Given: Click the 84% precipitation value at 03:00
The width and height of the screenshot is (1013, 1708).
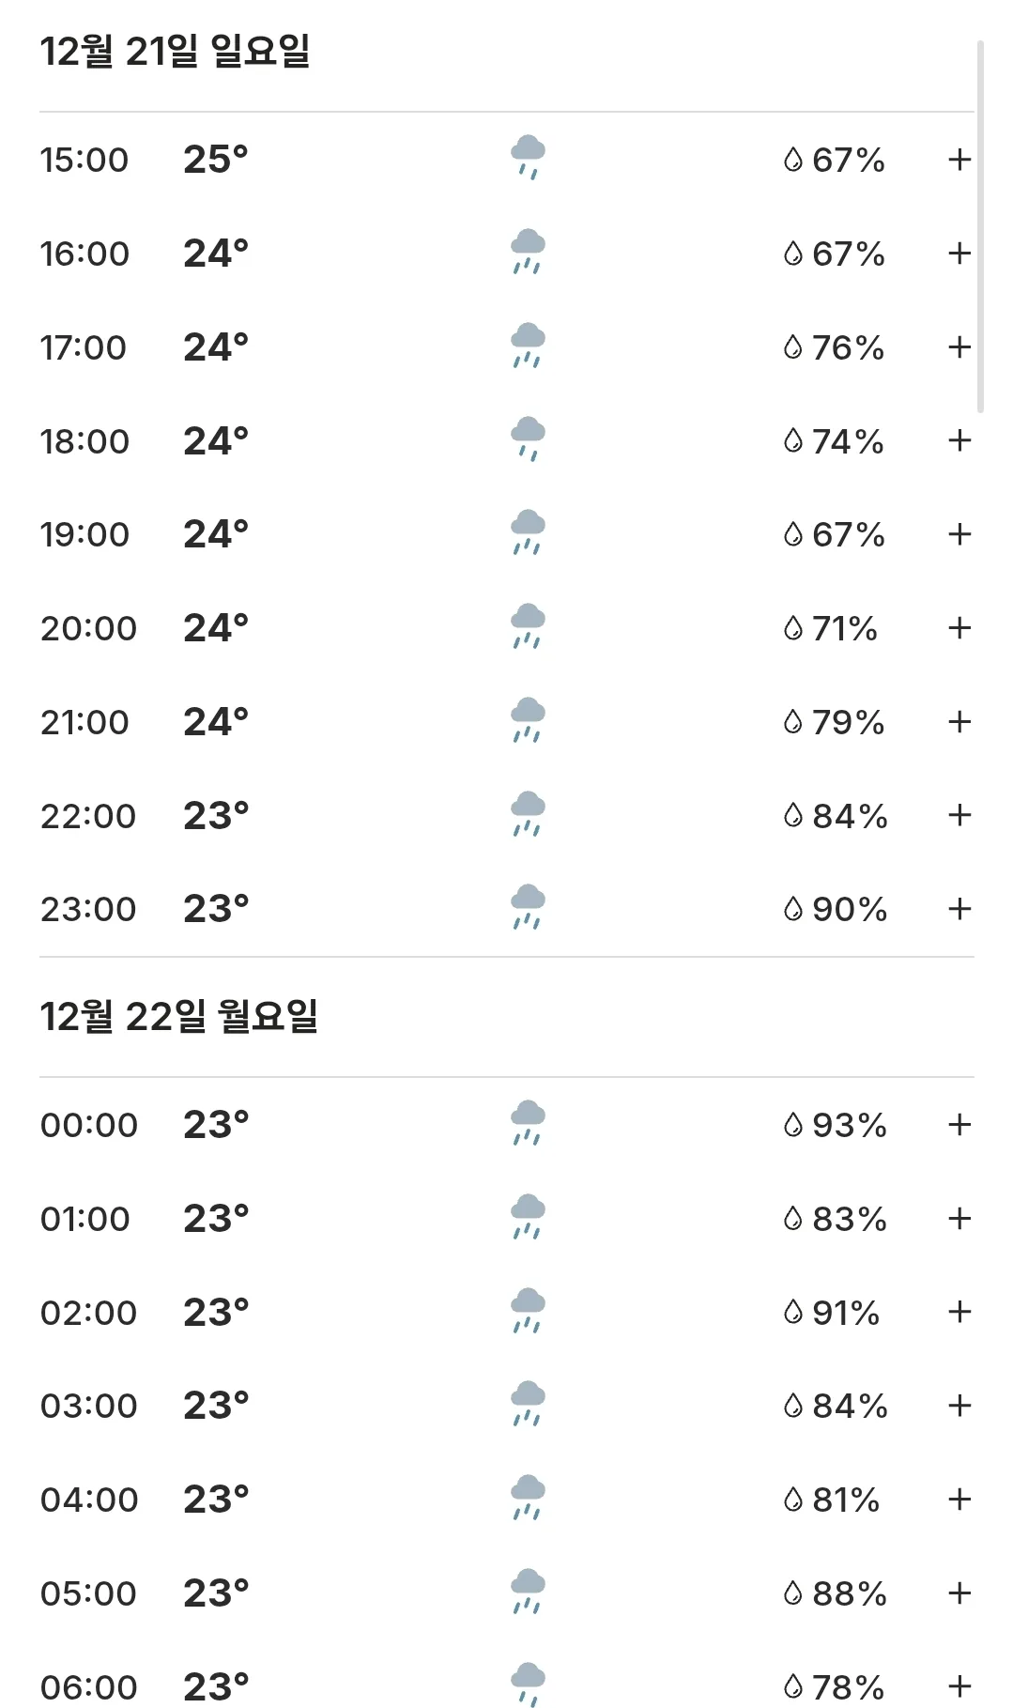Looking at the screenshot, I should click(850, 1406).
